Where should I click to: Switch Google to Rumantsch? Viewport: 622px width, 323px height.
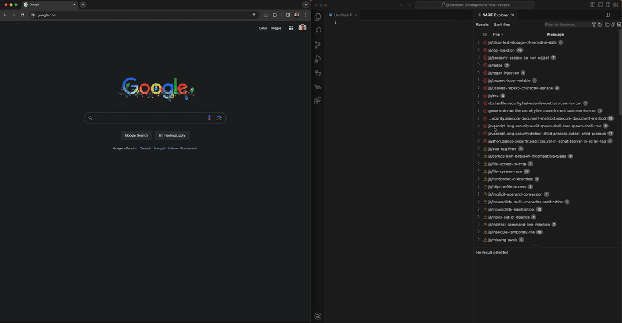(x=188, y=148)
